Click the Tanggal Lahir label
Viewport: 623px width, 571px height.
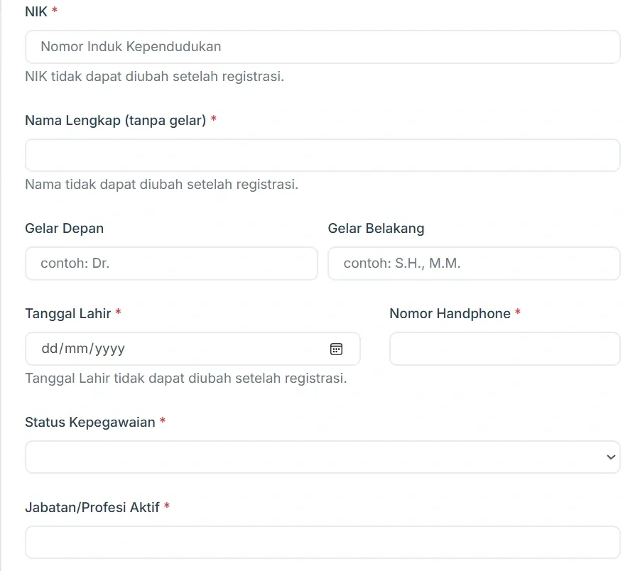pyautogui.click(x=67, y=313)
